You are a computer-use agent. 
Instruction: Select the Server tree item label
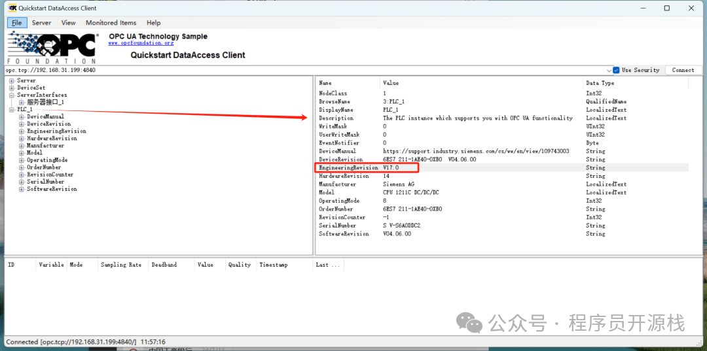(26, 80)
